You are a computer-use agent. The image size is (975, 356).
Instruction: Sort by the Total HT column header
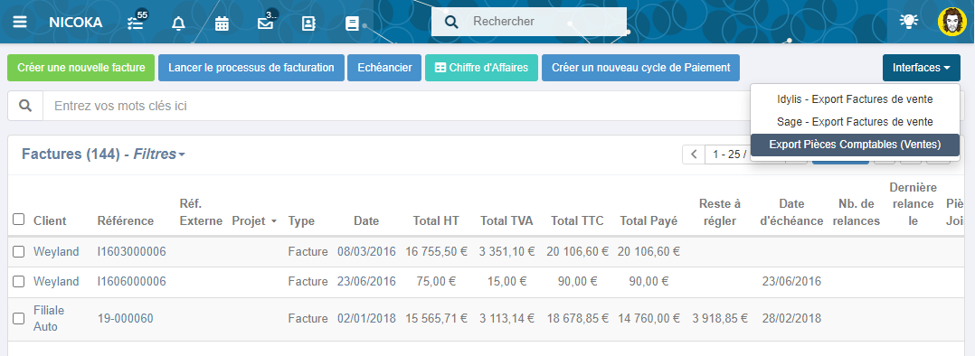[x=436, y=221]
